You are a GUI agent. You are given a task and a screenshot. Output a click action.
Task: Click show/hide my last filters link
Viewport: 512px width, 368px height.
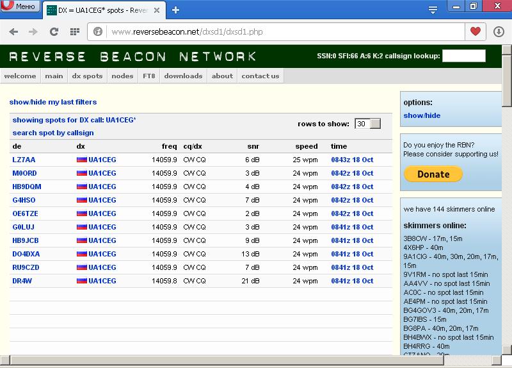[x=53, y=102]
